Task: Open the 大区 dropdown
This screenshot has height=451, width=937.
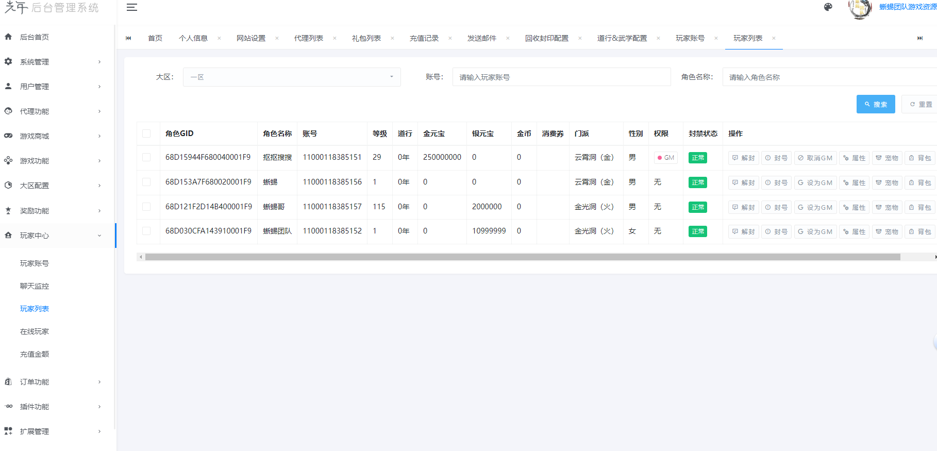Action: tap(292, 77)
